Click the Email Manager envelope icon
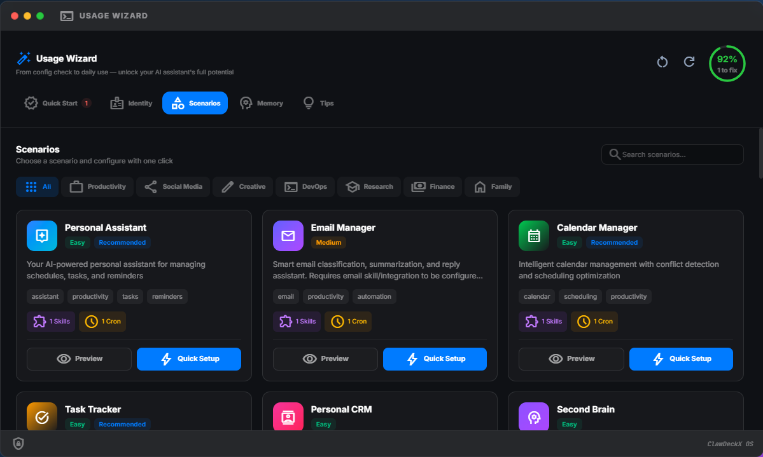The height and width of the screenshot is (457, 763). 288,236
